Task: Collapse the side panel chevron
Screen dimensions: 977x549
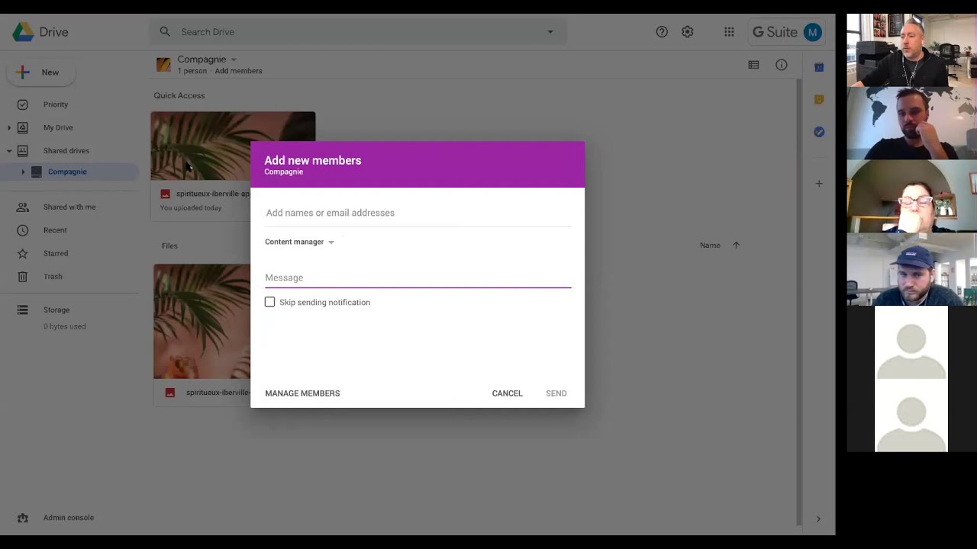Action: click(818, 519)
